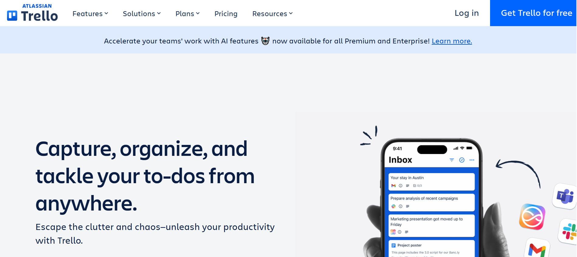Open the three-dot menu in the Inbox header
The width and height of the screenshot is (577, 257).
tap(472, 159)
